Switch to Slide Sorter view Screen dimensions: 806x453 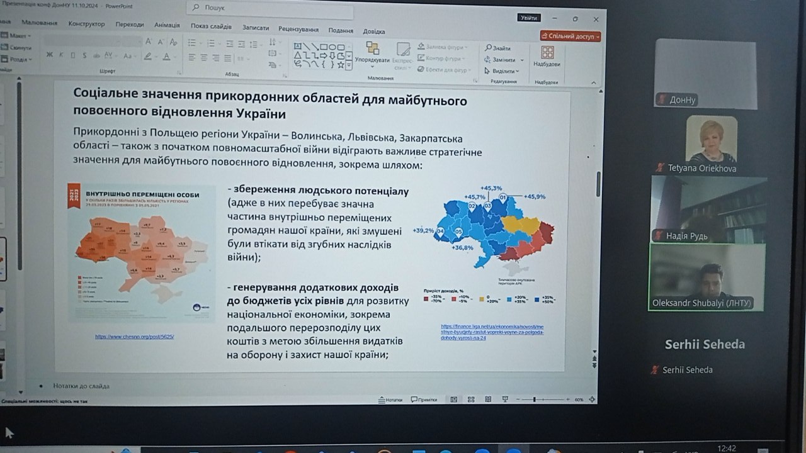pos(471,400)
